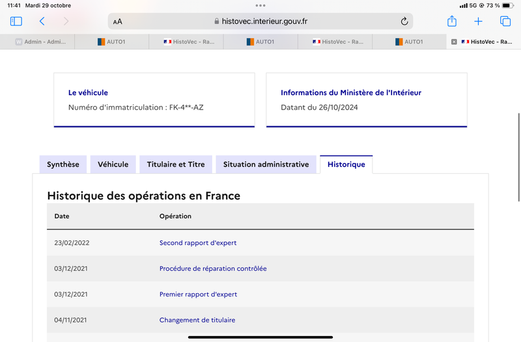Click the Le véhicule card heading
521x342 pixels.
88,93
